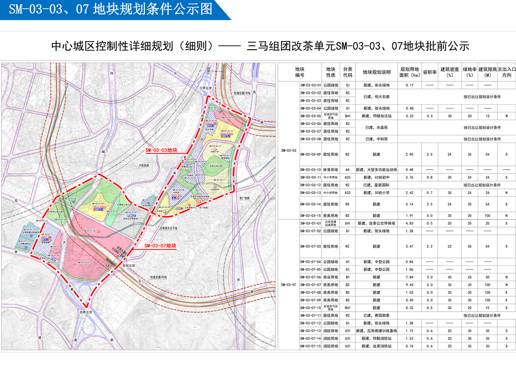516x369 pixels.
Task: Select the SM-03-03-09 row code cell
Action: (311, 154)
